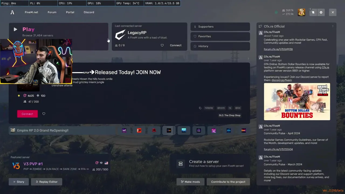Click the Cfx.re Official feed help icon
The image size is (345, 194).
(333, 26)
